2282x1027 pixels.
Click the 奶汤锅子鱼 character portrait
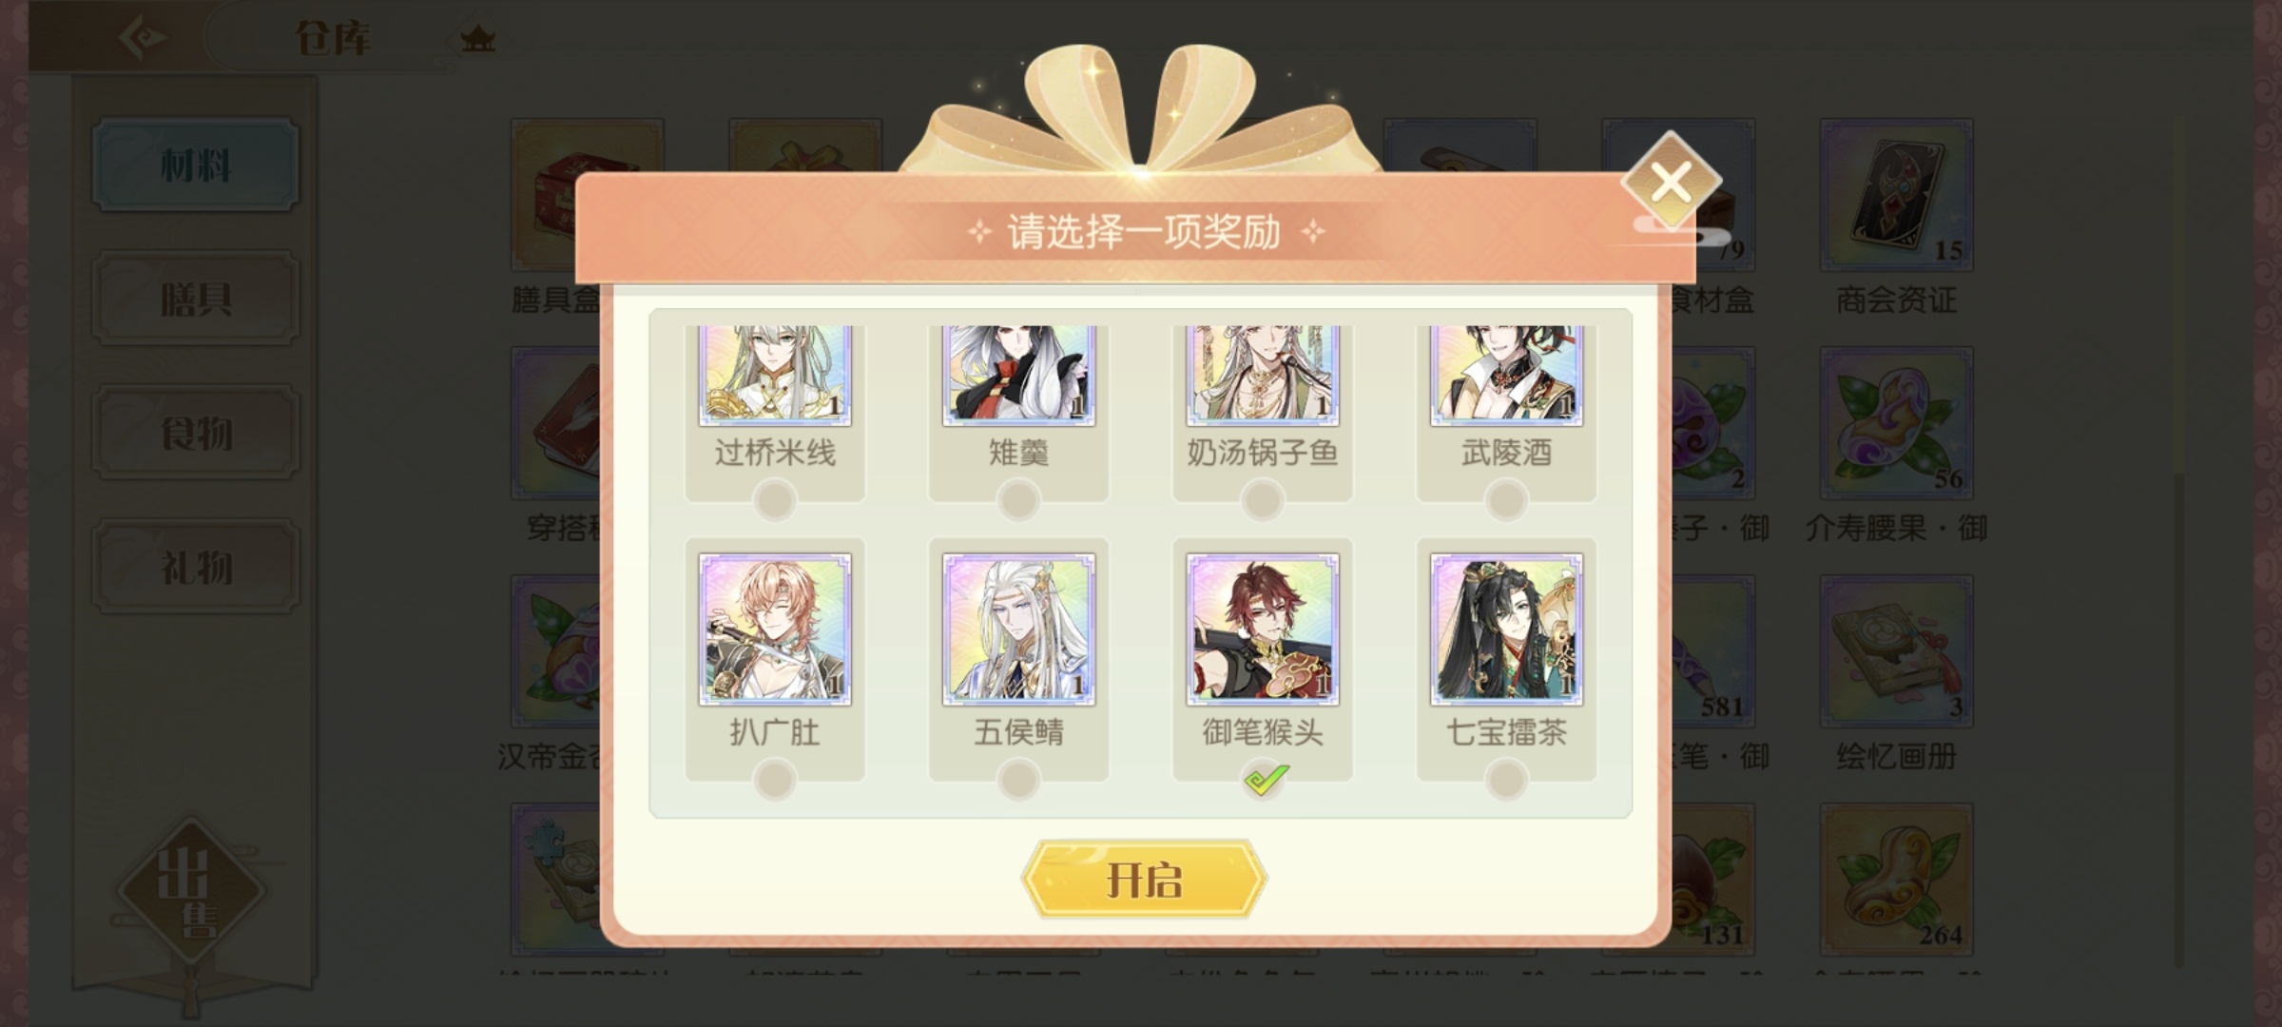(1263, 376)
